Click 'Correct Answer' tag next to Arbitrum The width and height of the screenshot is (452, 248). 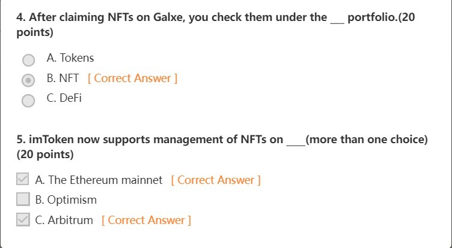(146, 220)
